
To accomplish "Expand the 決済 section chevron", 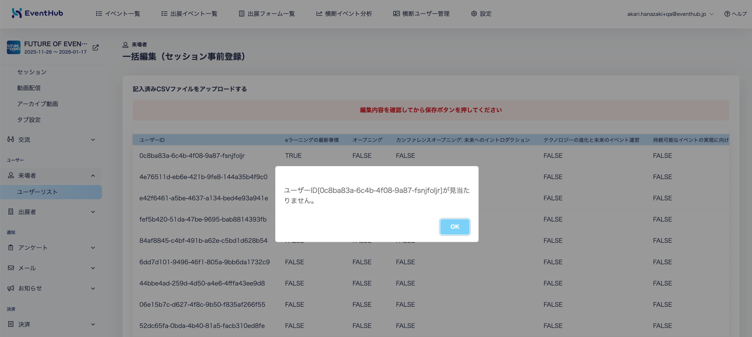I will [93, 324].
